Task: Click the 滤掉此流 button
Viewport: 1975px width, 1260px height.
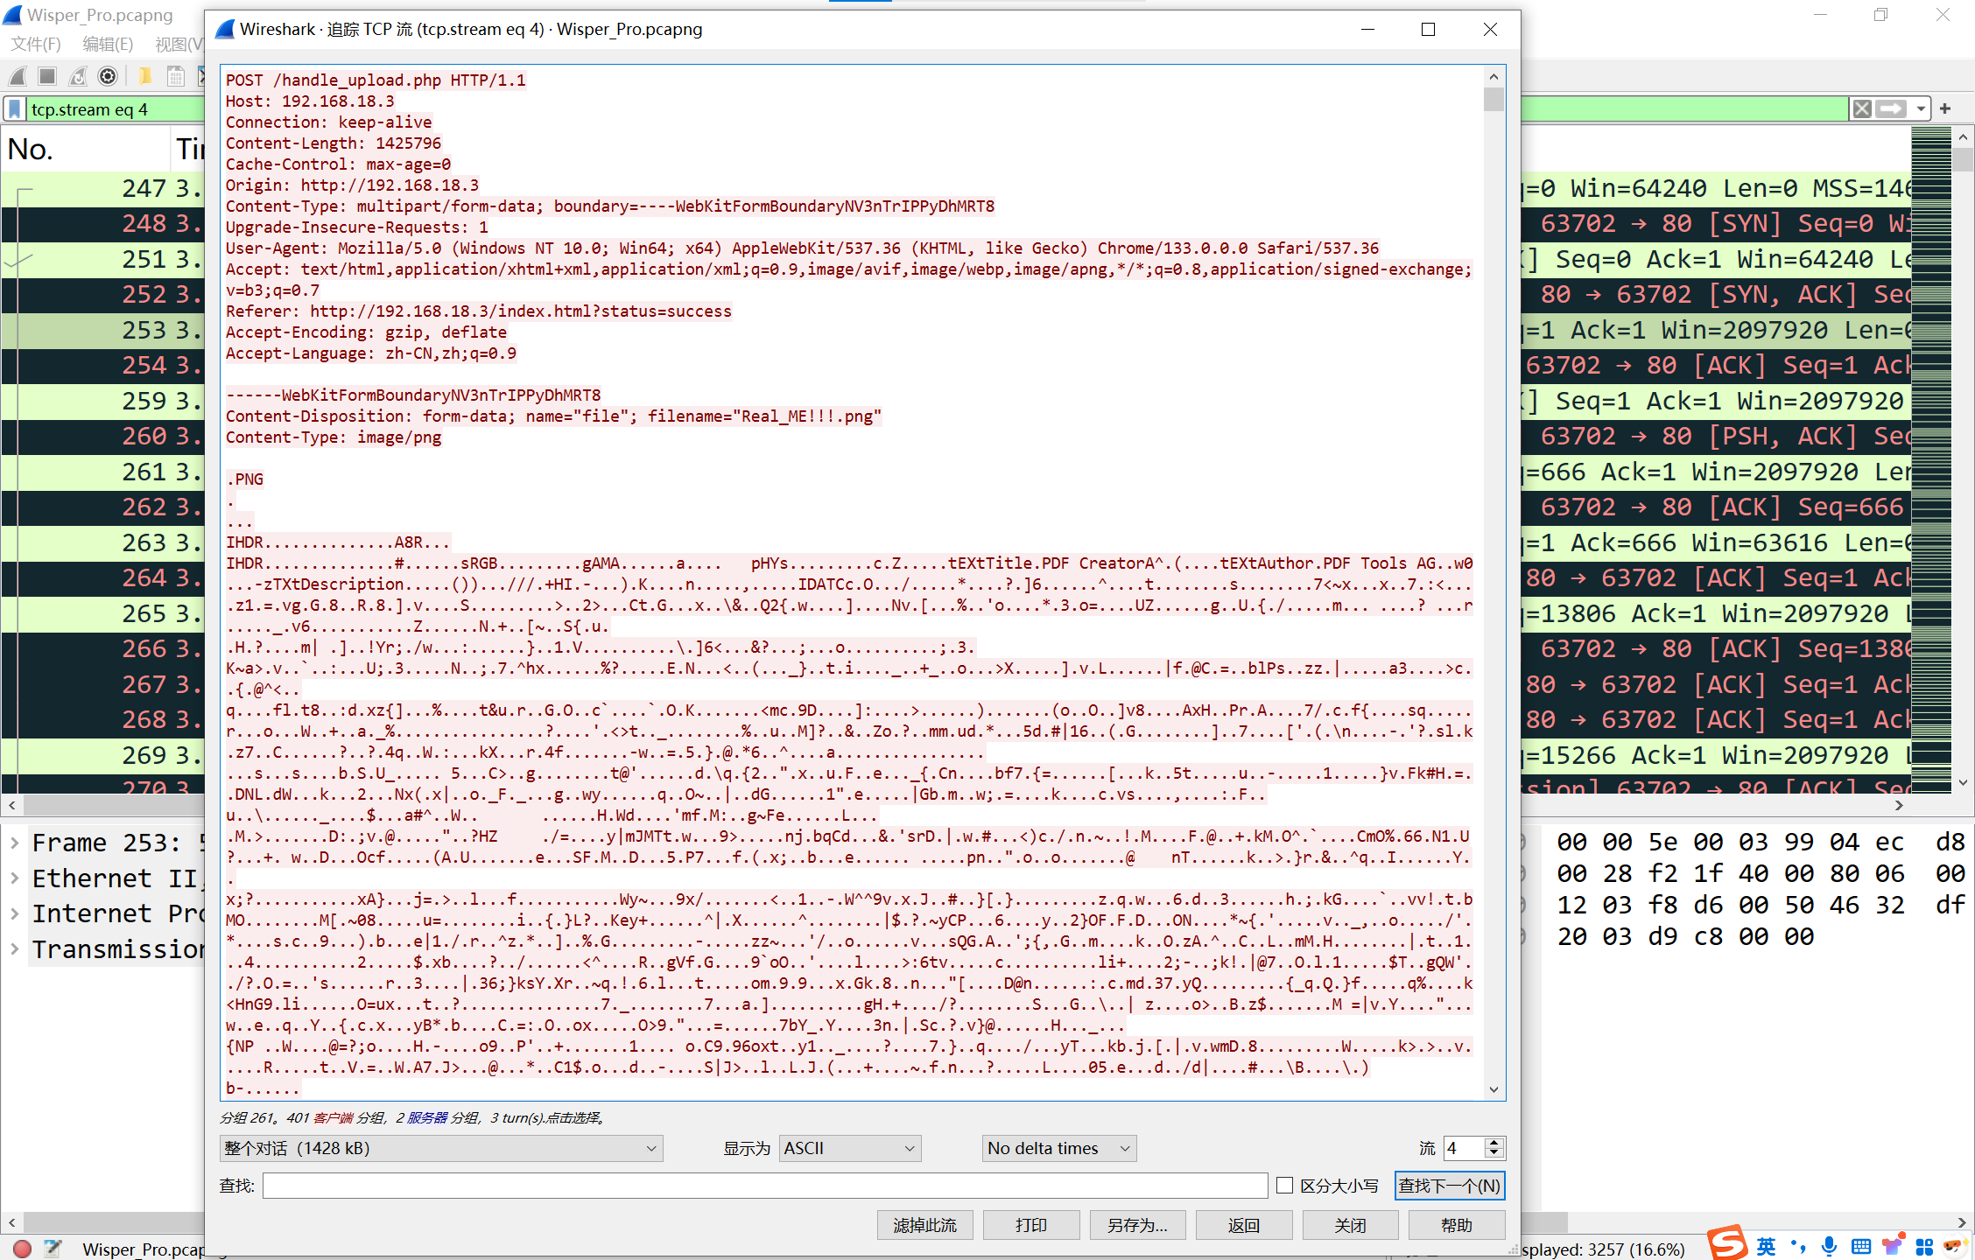Action: (x=924, y=1225)
